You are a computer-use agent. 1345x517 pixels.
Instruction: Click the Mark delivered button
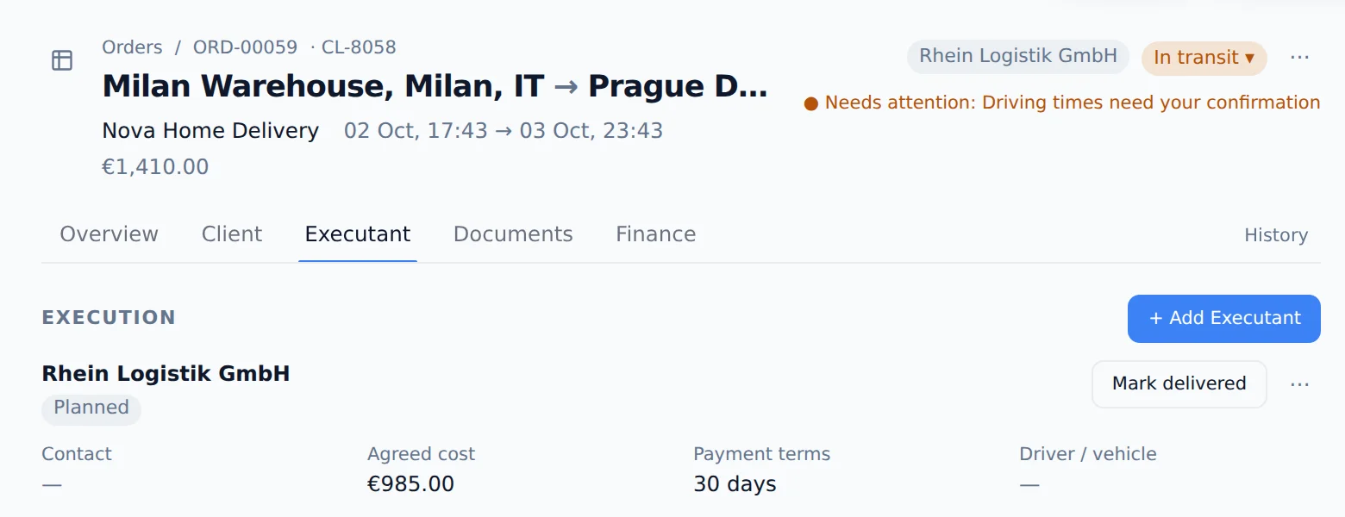click(1179, 384)
